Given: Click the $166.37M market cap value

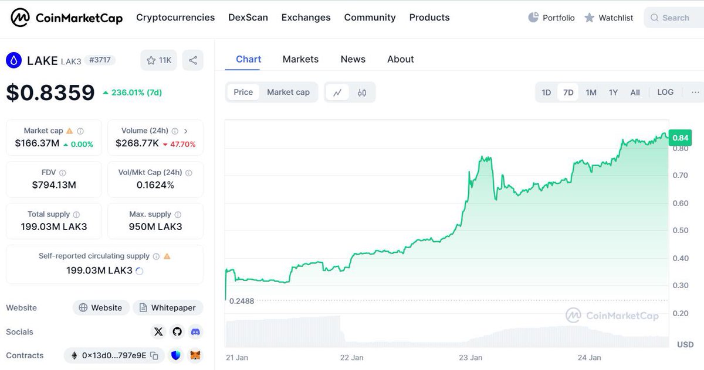Looking at the screenshot, I should (37, 143).
